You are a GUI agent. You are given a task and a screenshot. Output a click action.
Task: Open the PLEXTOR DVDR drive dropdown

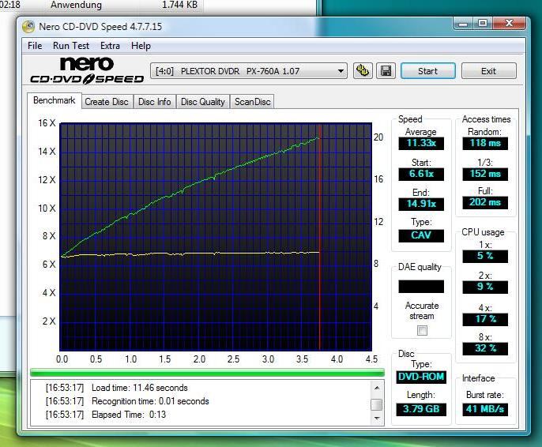click(x=249, y=71)
